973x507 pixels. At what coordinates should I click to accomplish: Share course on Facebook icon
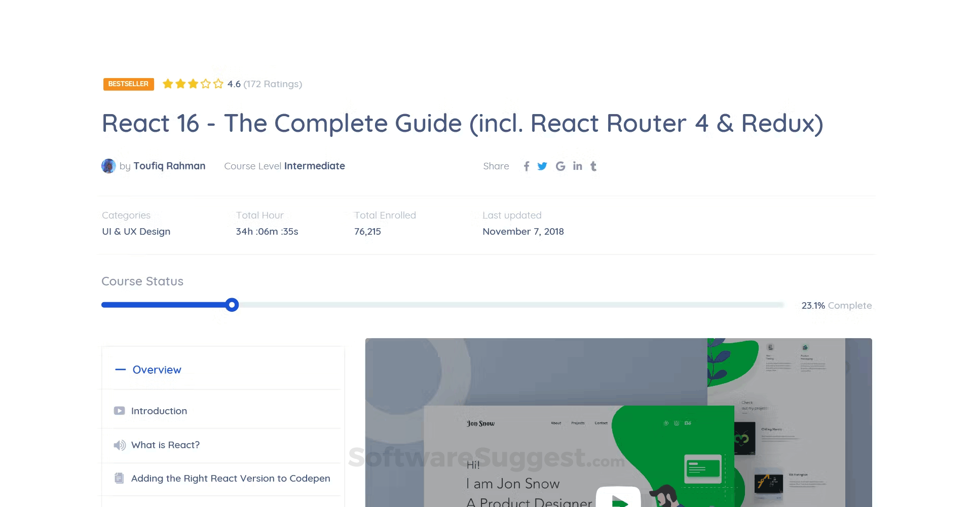(x=527, y=166)
